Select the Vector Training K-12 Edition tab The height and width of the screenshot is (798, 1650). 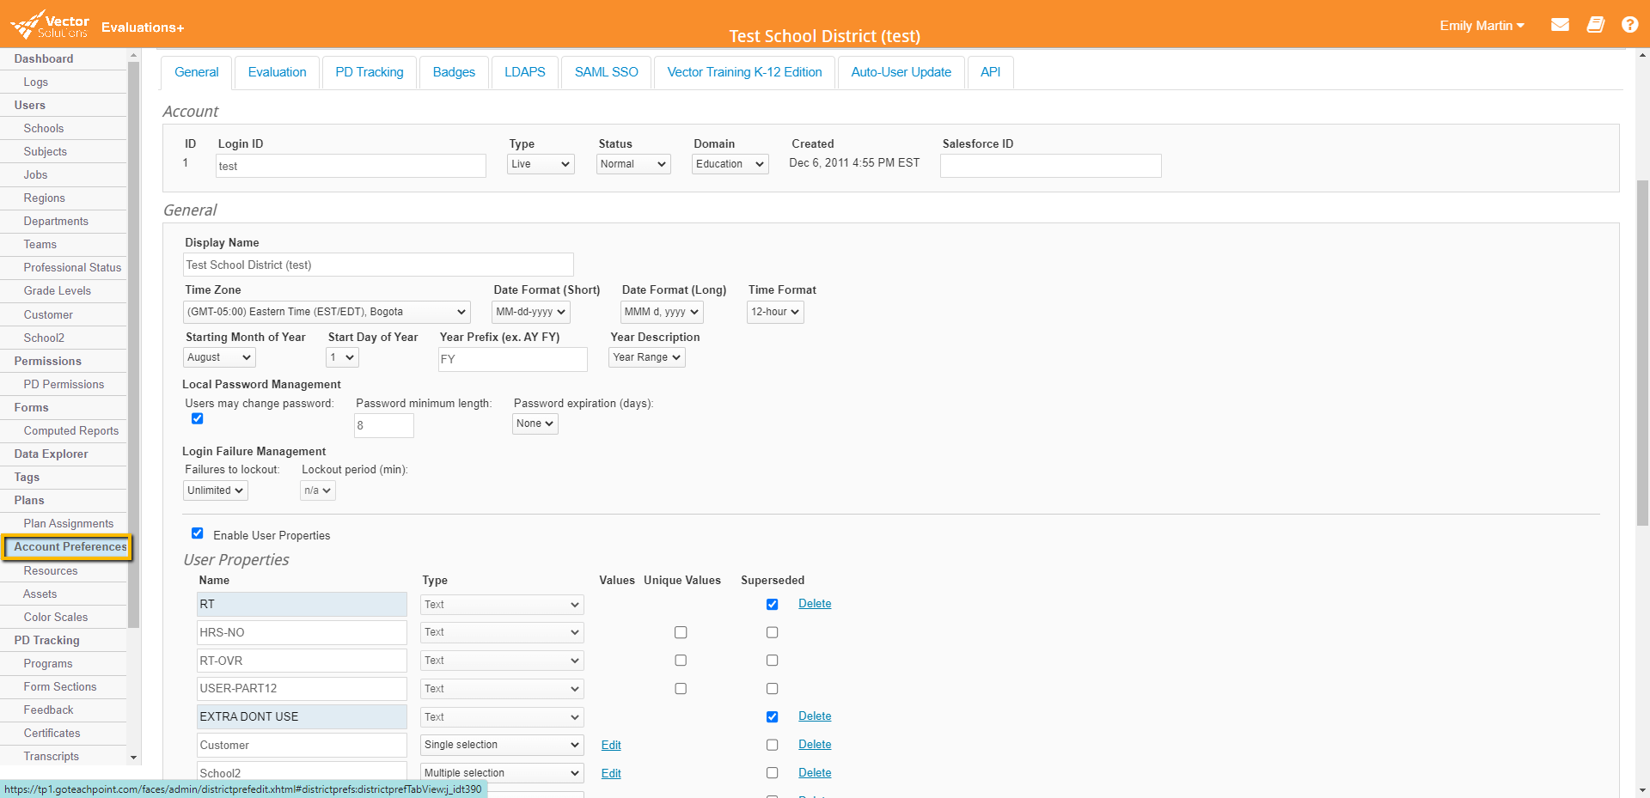(744, 72)
